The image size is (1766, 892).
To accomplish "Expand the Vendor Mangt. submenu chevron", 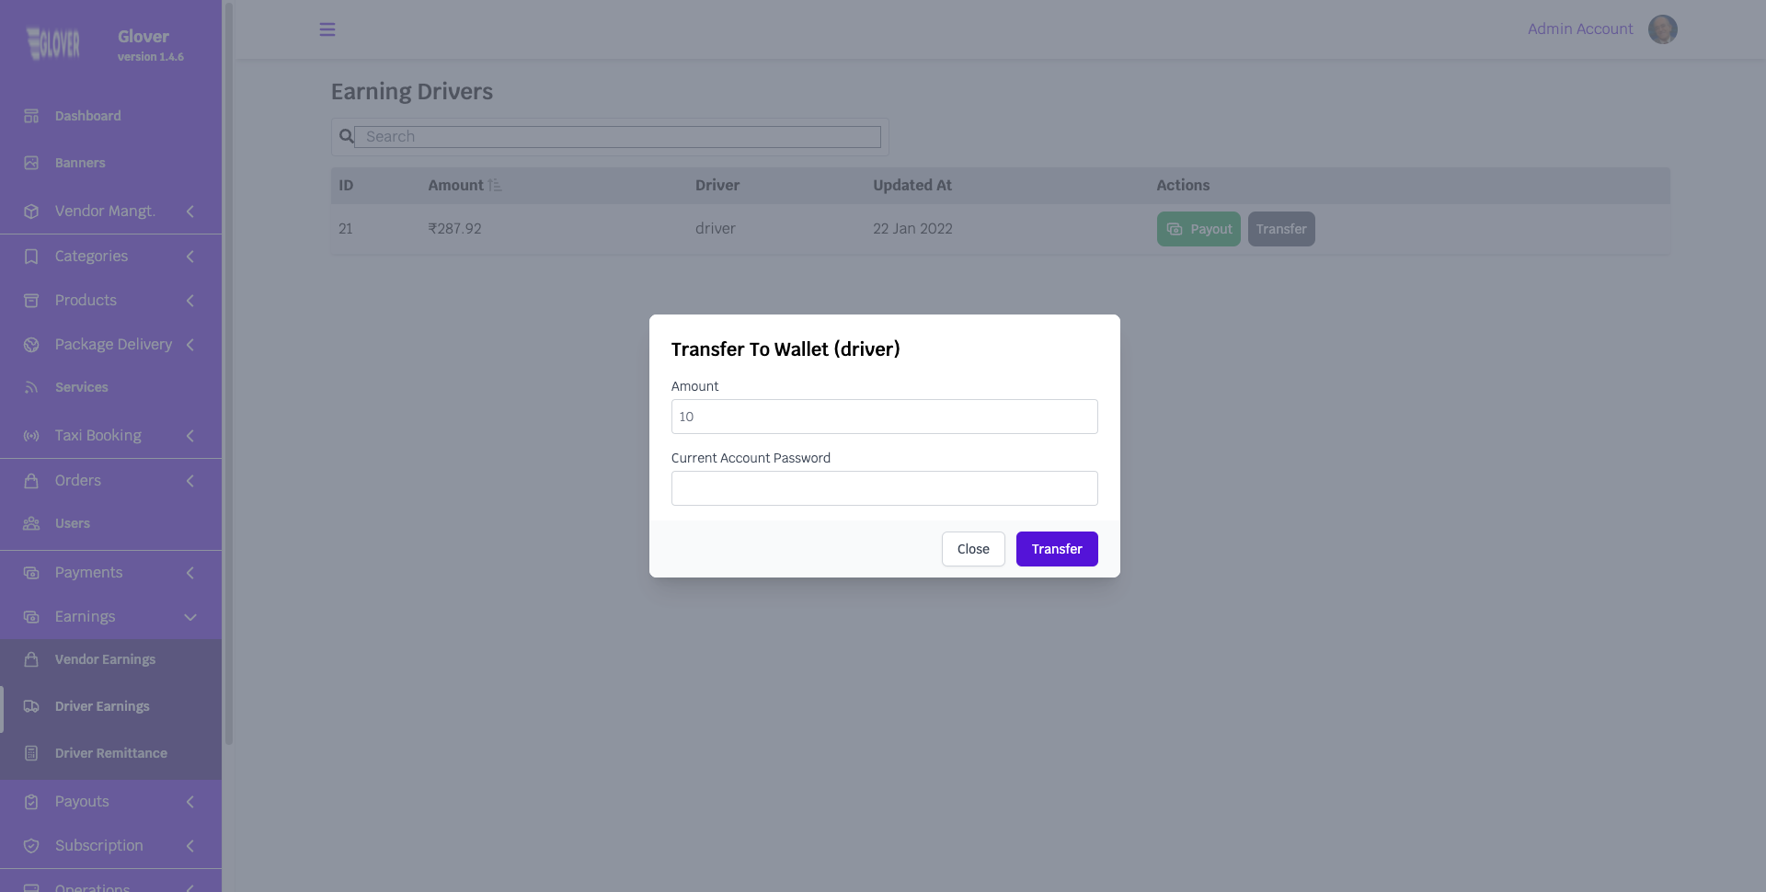I will [x=190, y=212].
